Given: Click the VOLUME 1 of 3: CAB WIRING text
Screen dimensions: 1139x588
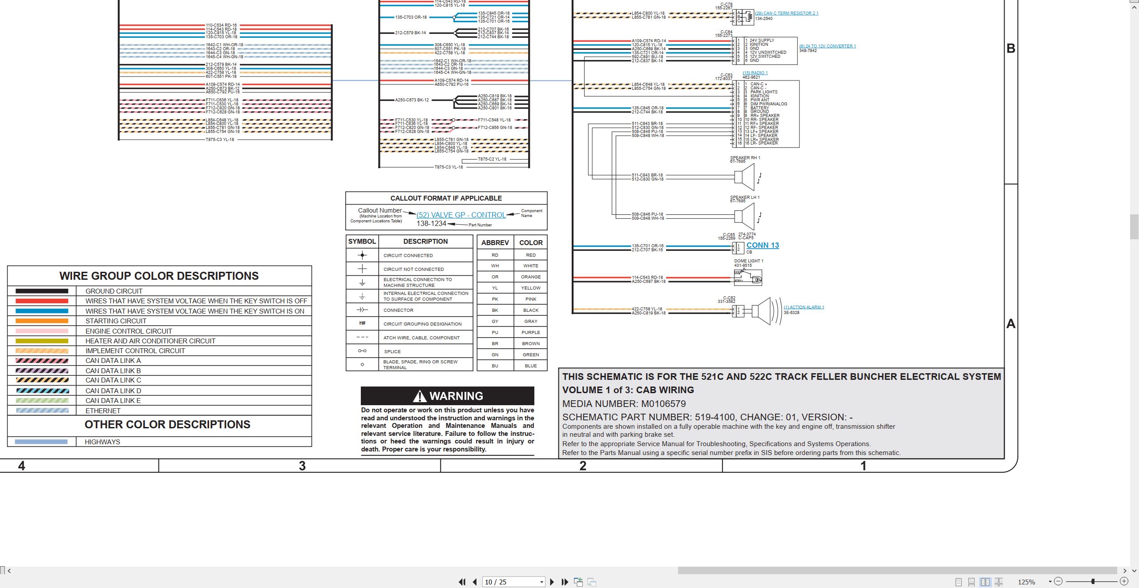Looking at the screenshot, I should [628, 390].
